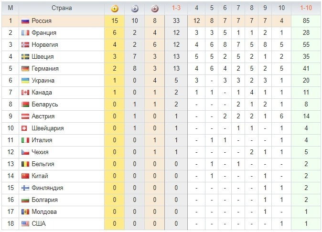Viewport: 322px width, 232px height.
Task: Click Russia's gold medal count 15
Action: pos(115,21)
